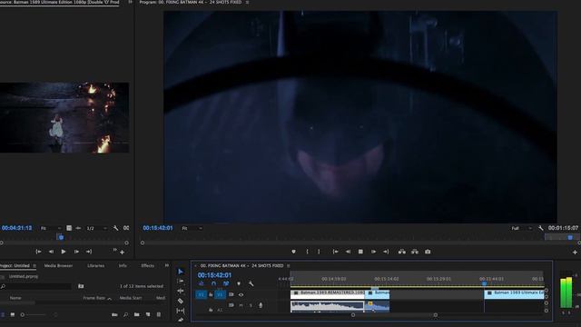Select the Pen tool in tools panel
The width and height of the screenshot is (581, 327).
tap(181, 319)
